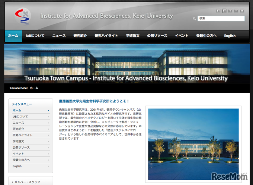This screenshot has width=253, height=185.
Task: Click the night campus courtyard photo
Action: tap(193, 144)
